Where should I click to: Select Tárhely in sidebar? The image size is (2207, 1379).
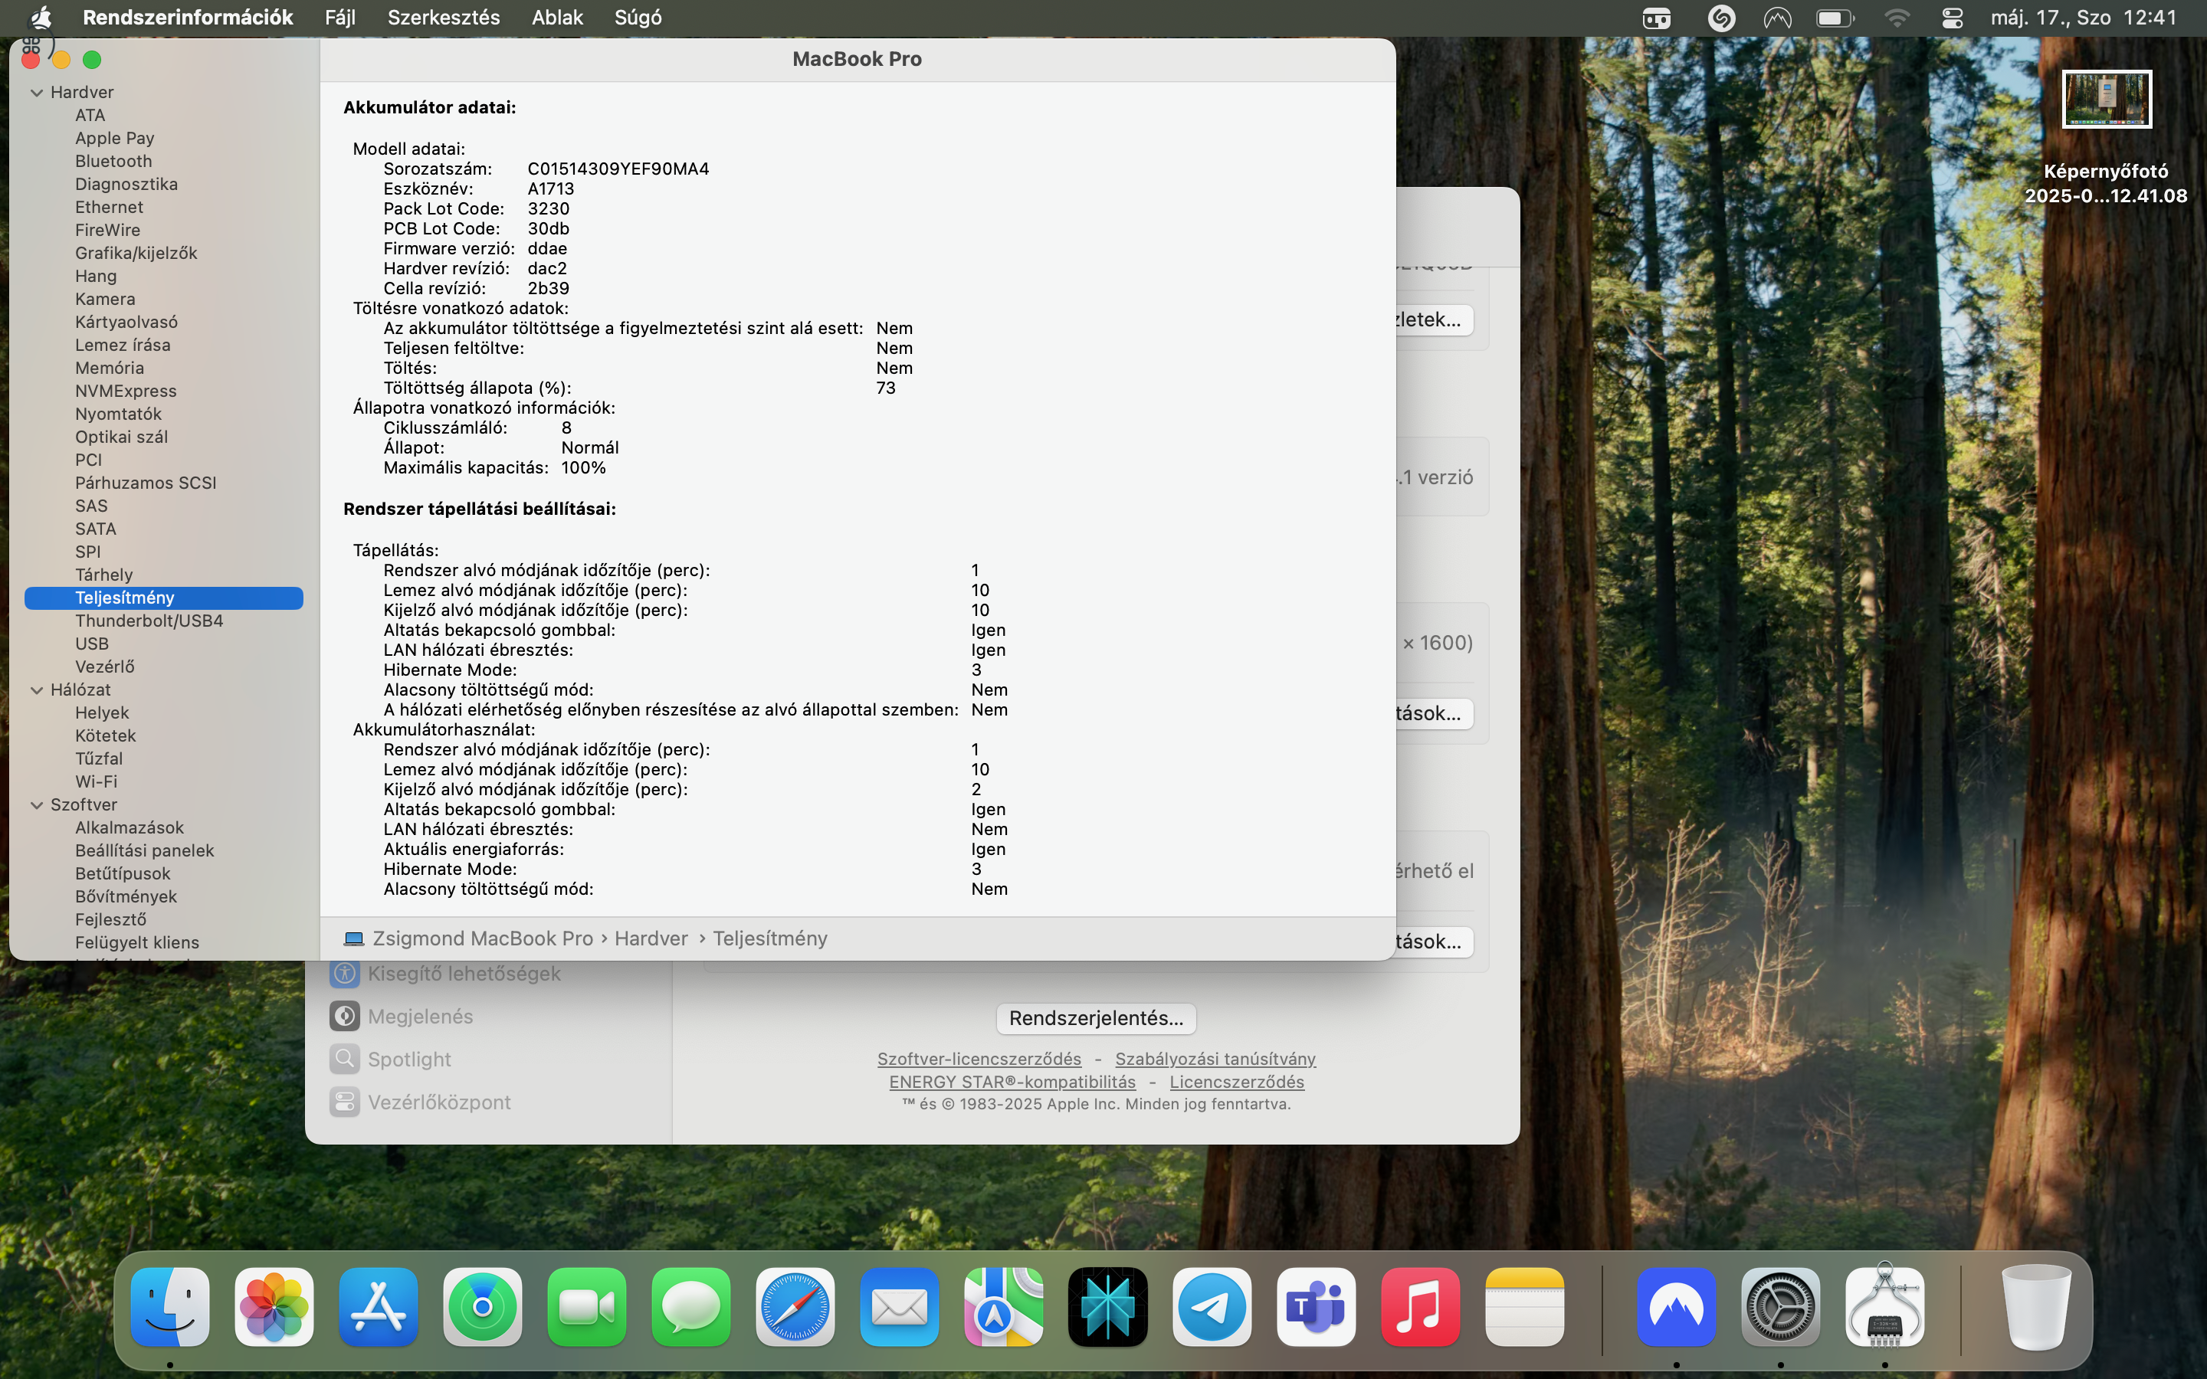(104, 575)
